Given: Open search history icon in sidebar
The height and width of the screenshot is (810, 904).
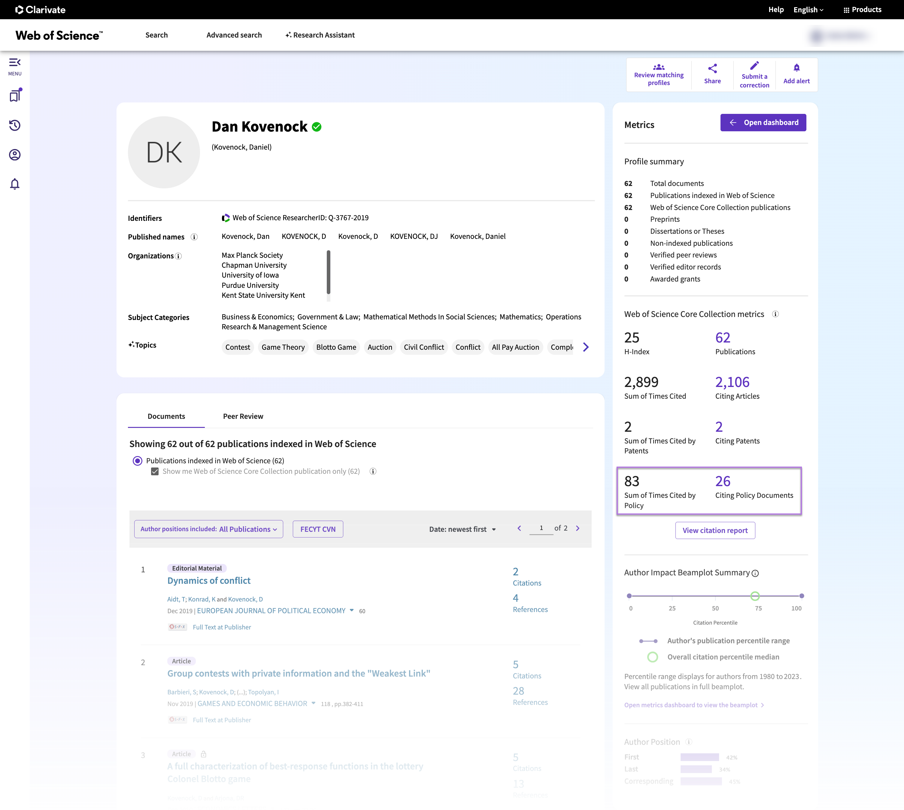Looking at the screenshot, I should pos(15,126).
